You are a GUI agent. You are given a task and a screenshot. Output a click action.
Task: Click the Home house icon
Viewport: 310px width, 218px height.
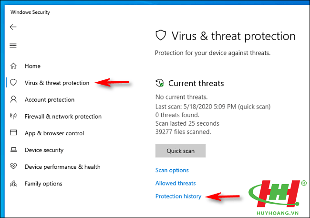tap(13, 66)
